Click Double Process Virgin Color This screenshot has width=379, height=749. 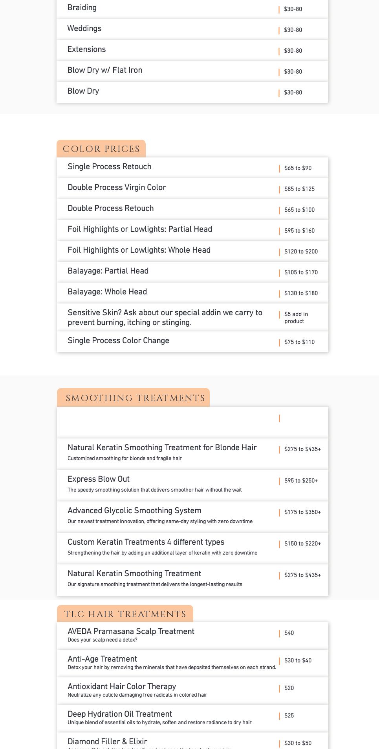[117, 188]
